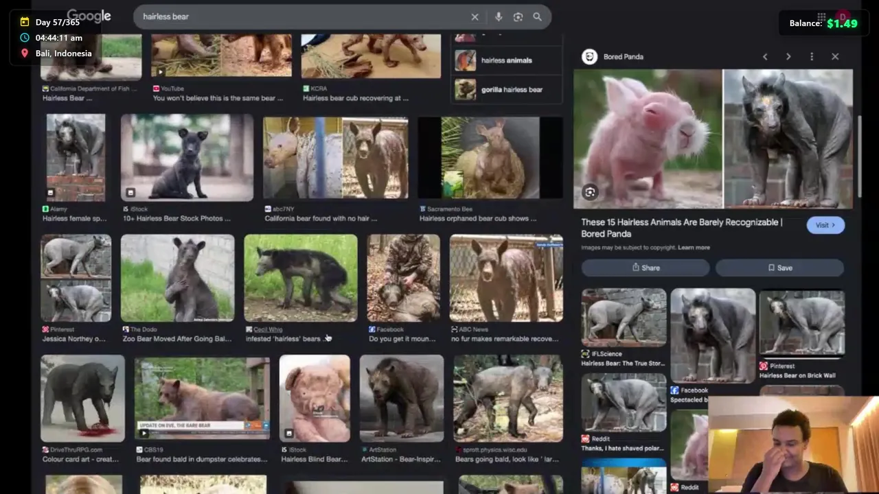879x494 pixels.
Task: Click '10+ Hairless Bear Stock Photos' caption
Action: tap(176, 218)
